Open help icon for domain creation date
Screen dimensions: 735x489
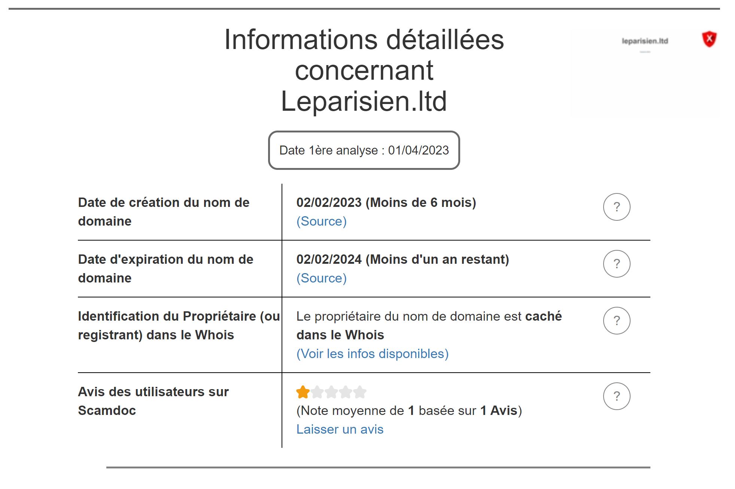pos(617,207)
